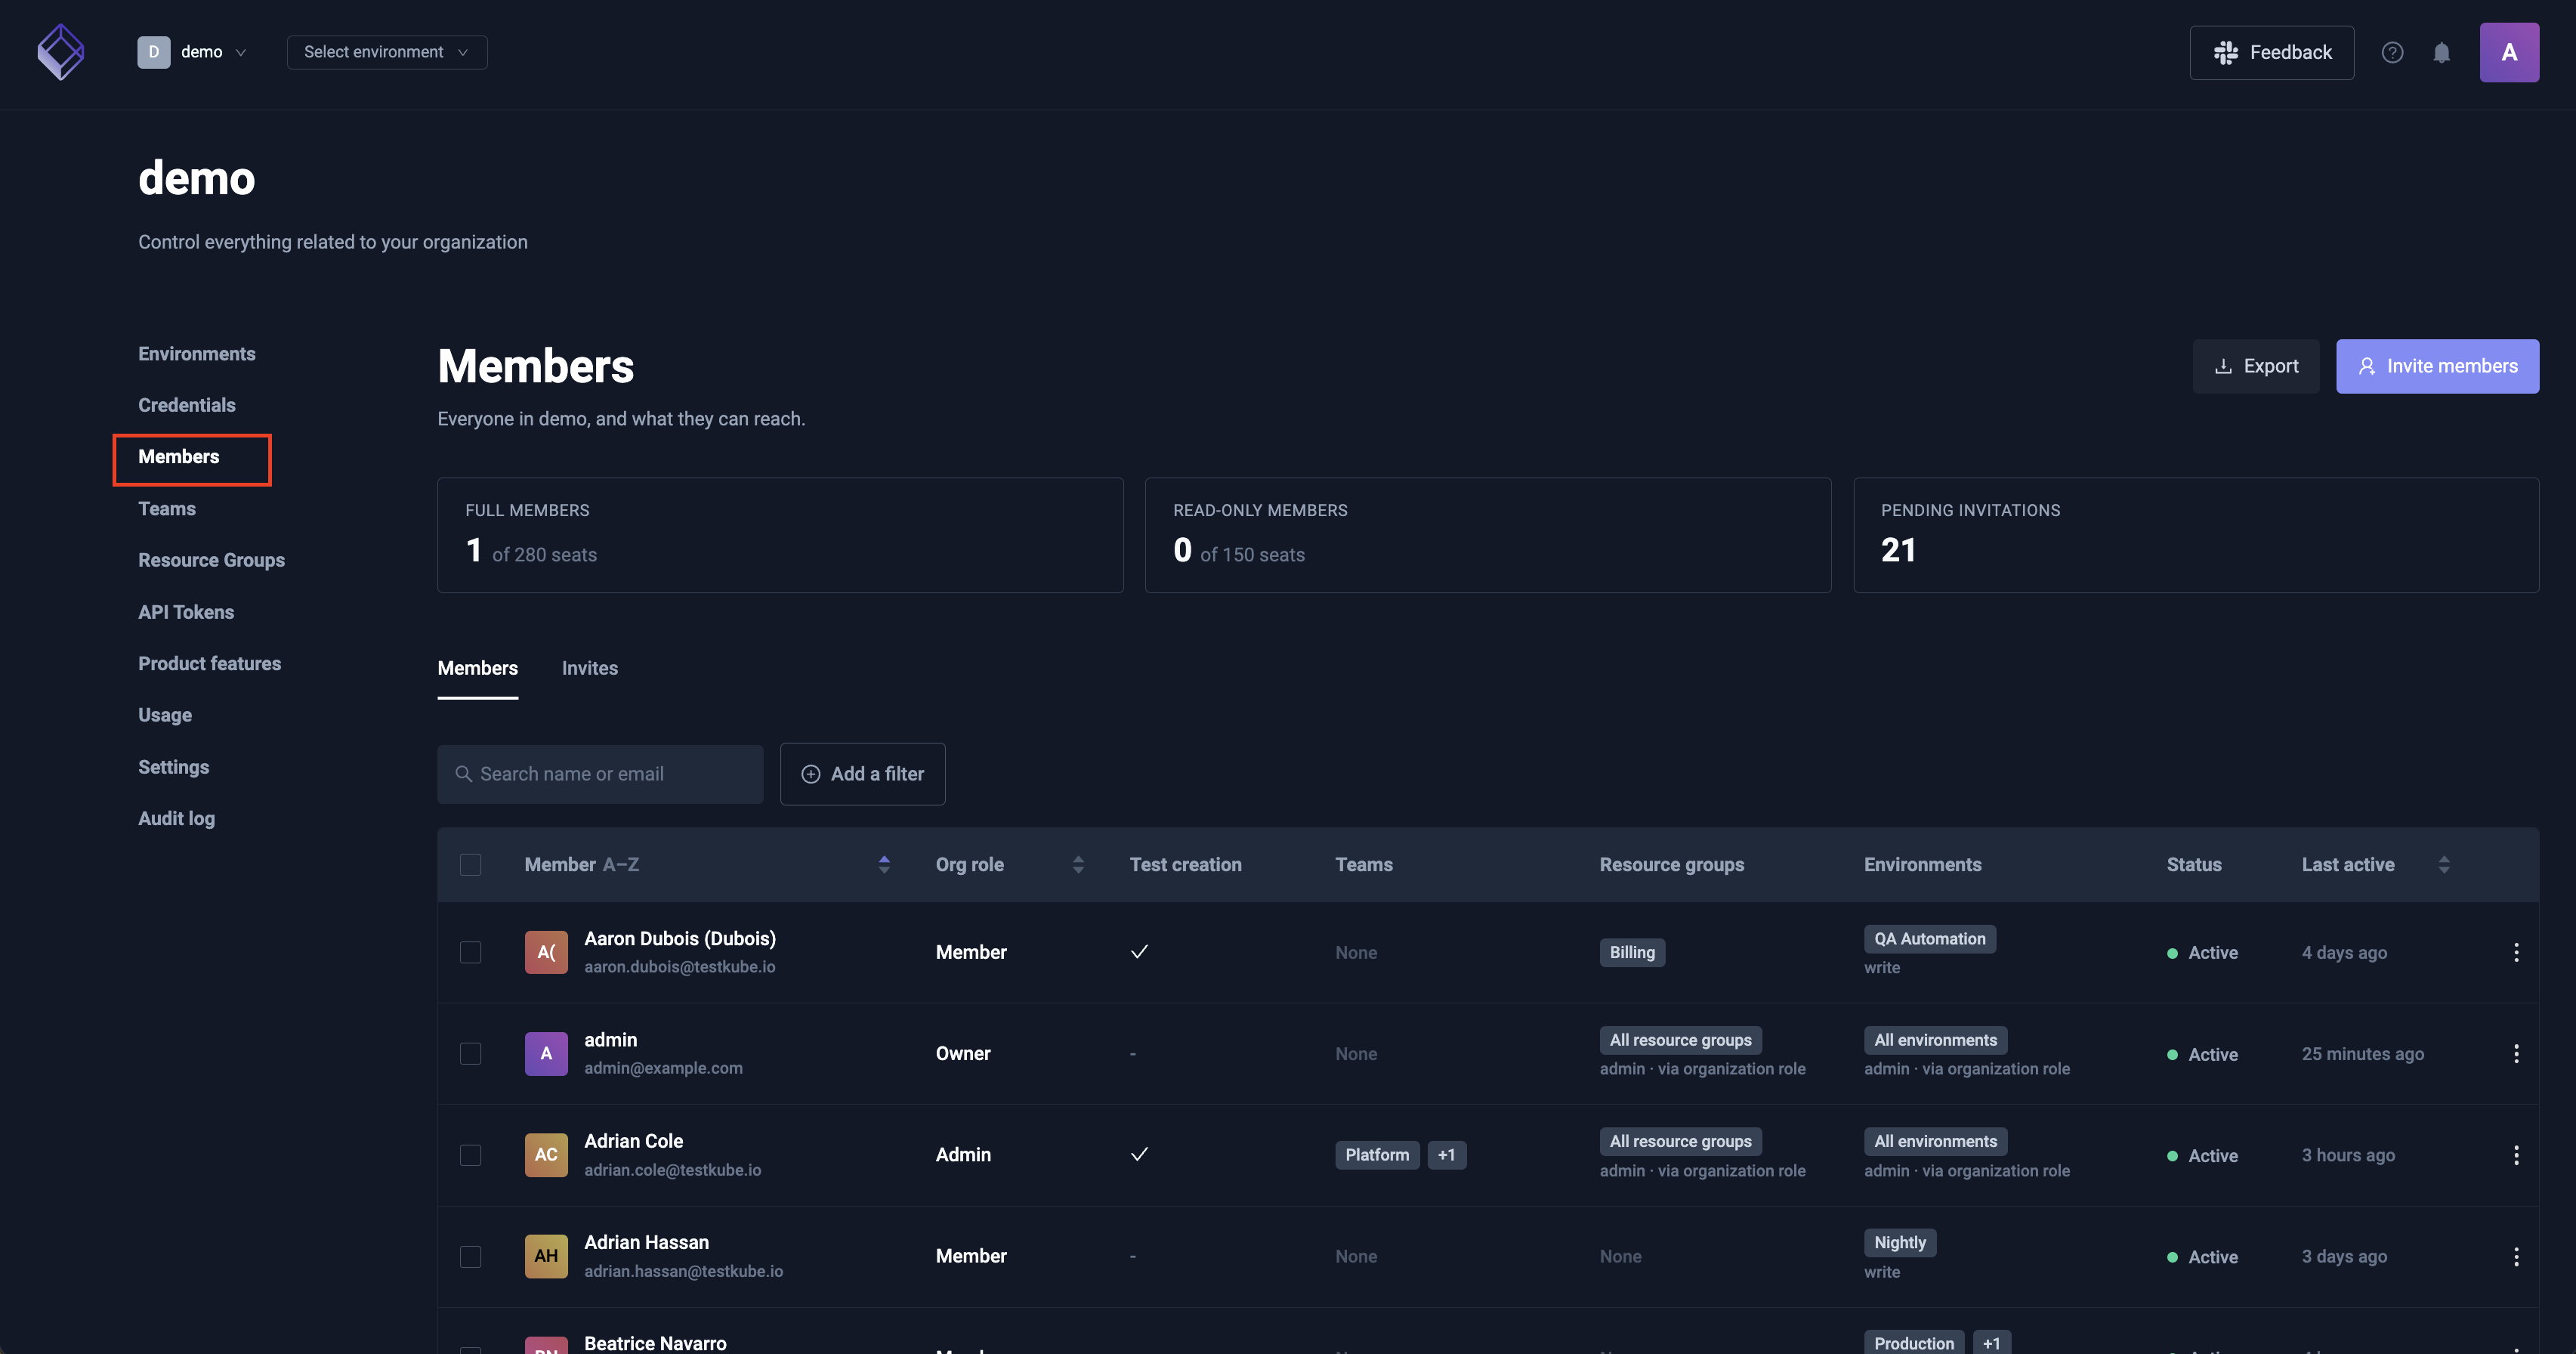Viewport: 2576px width, 1354px height.
Task: Open Teams in the sidebar
Action: pos(166,509)
